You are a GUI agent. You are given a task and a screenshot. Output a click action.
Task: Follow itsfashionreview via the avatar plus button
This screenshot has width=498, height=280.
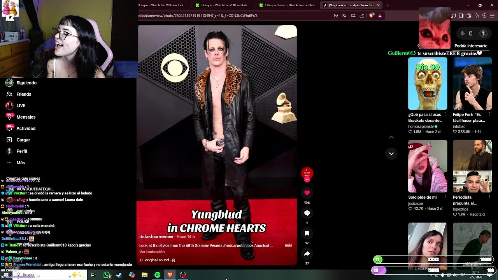point(307,179)
